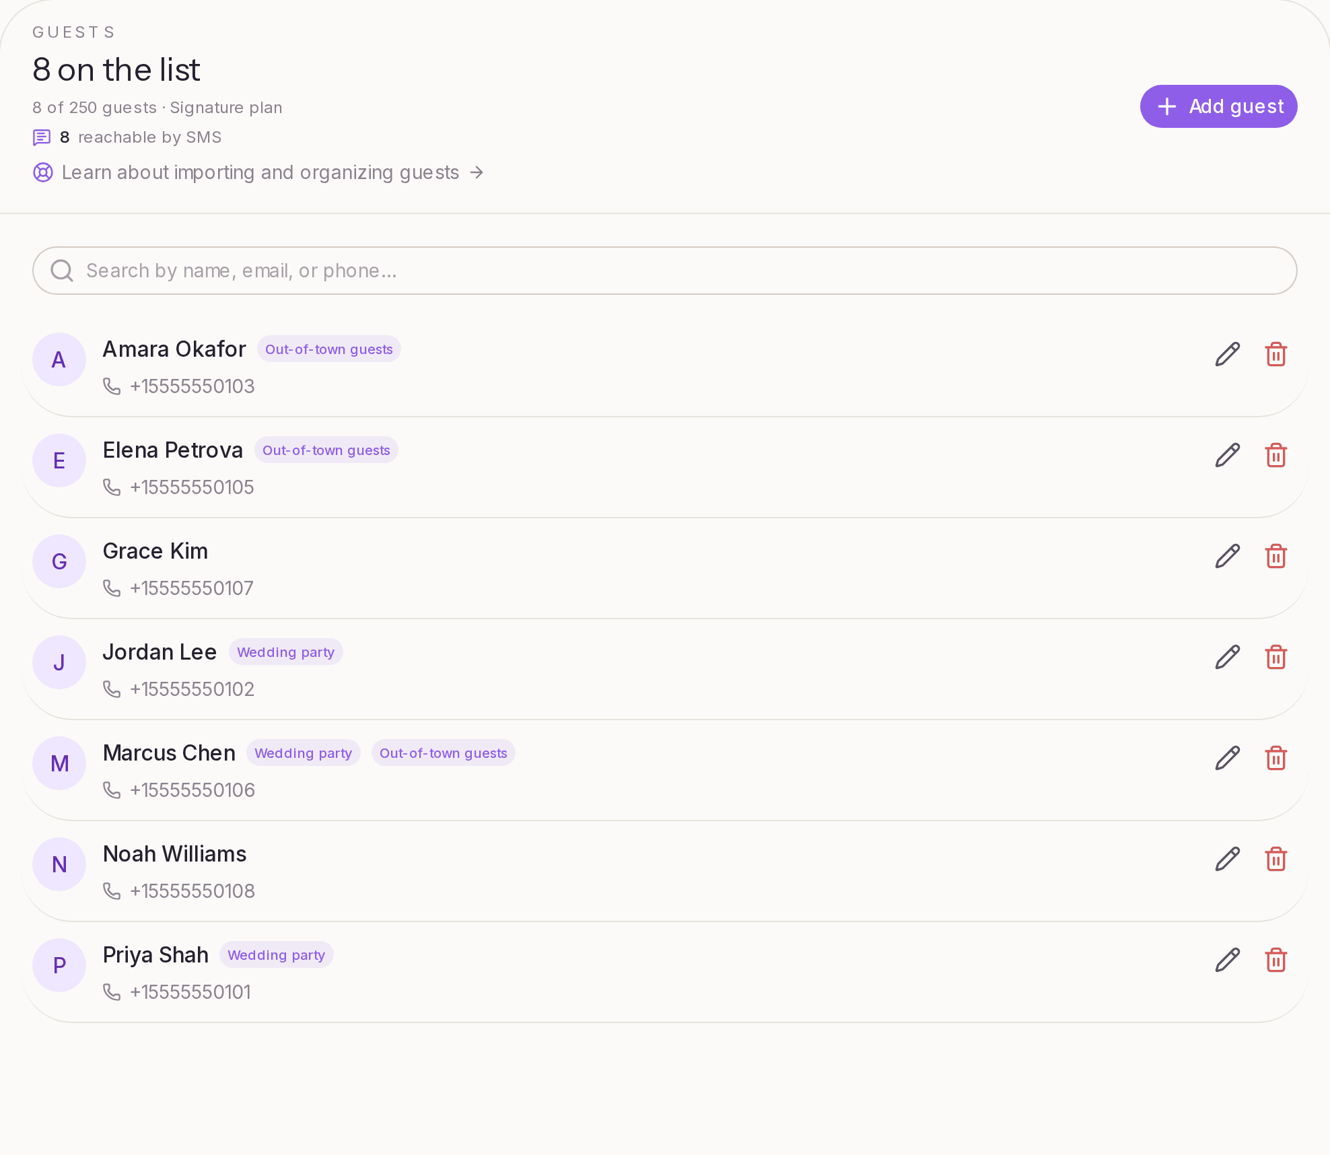Edit Elena Petrova with the pencil icon
The width and height of the screenshot is (1330, 1155).
coord(1228,455)
